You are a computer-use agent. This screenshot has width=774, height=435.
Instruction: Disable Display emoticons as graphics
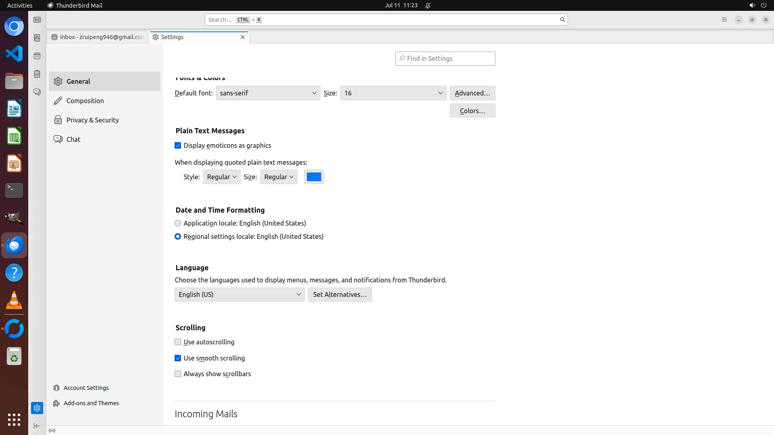pyautogui.click(x=178, y=146)
